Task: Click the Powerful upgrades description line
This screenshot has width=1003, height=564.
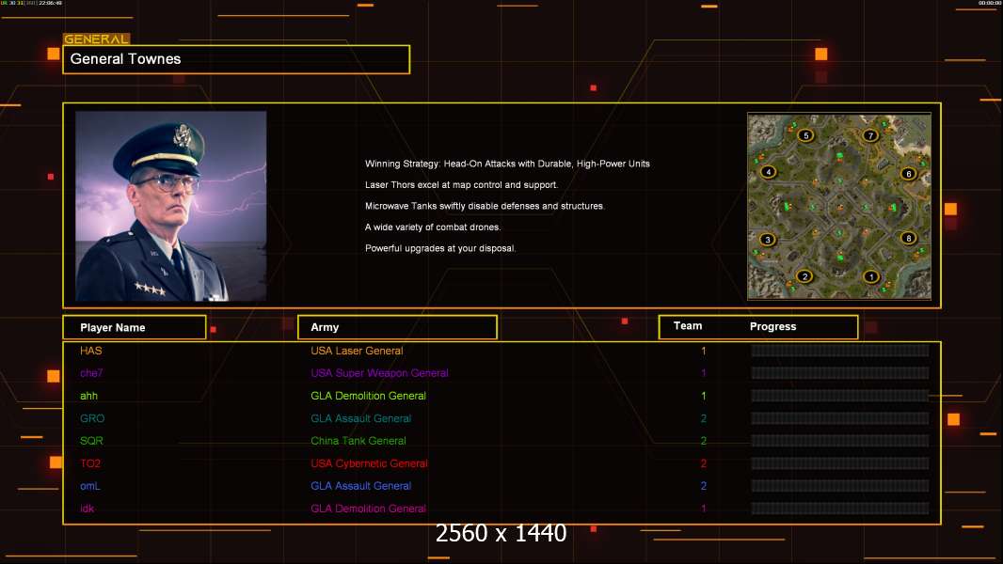Action: [x=440, y=248]
